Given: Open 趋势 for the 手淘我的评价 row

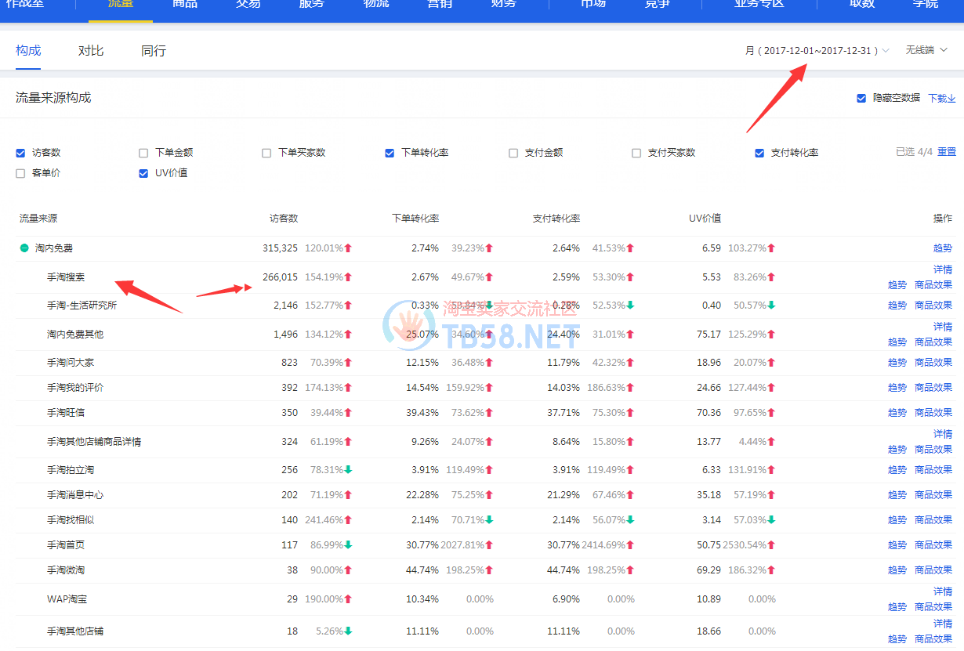Looking at the screenshot, I should point(897,388).
